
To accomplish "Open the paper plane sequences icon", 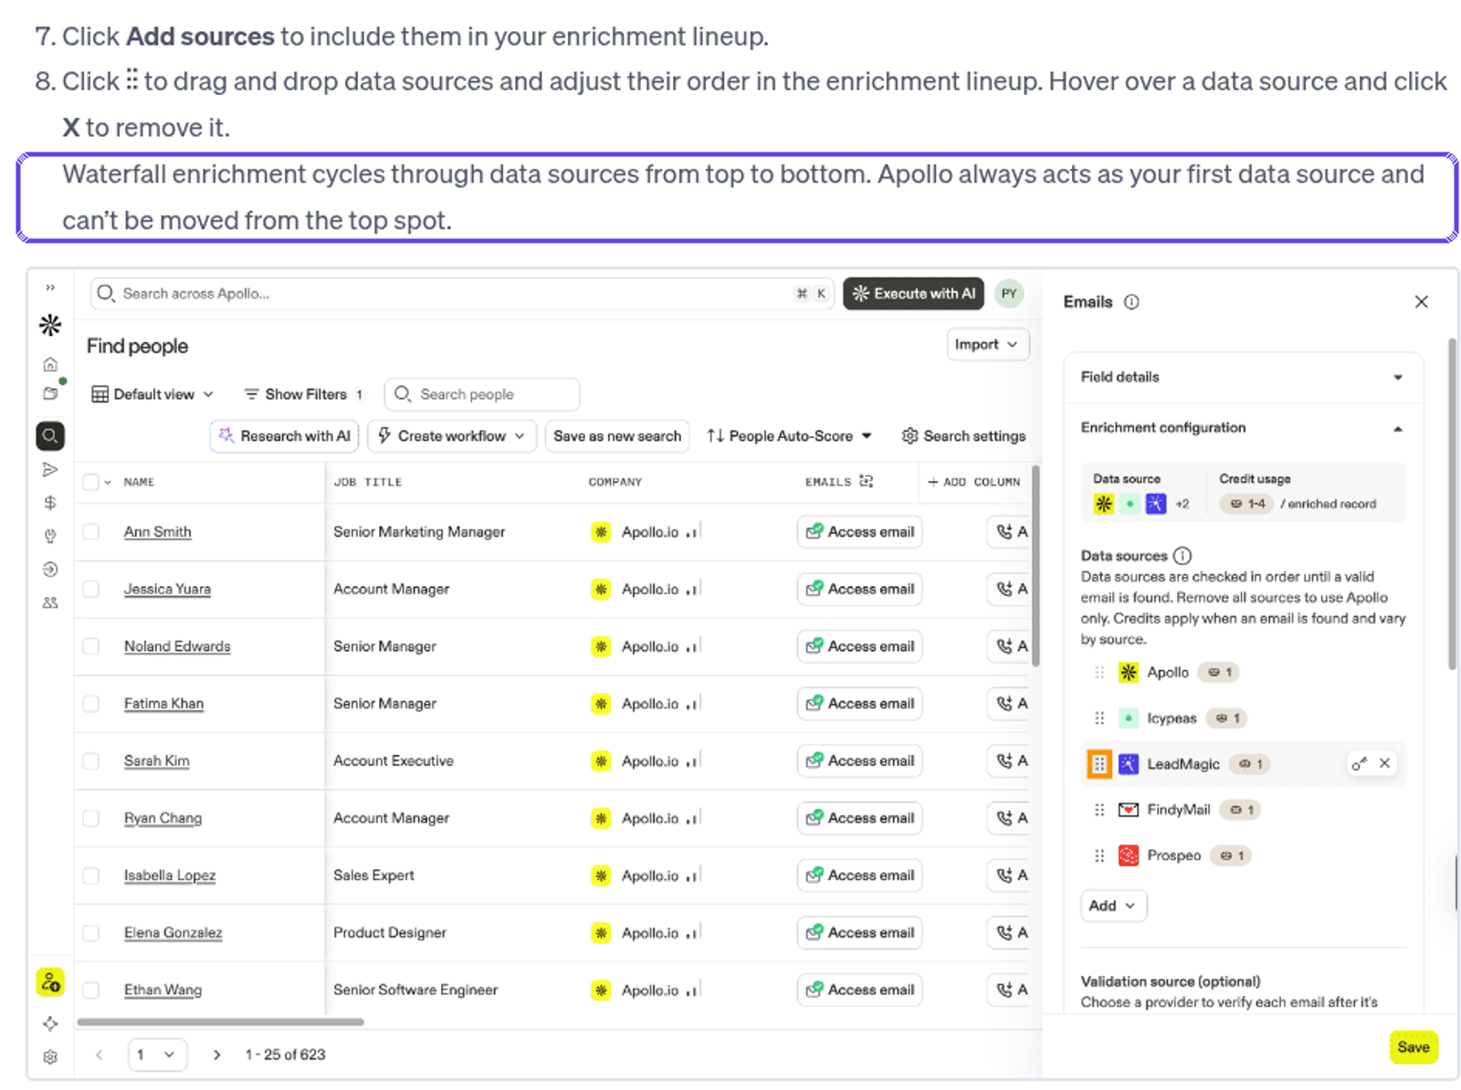I will [50, 469].
